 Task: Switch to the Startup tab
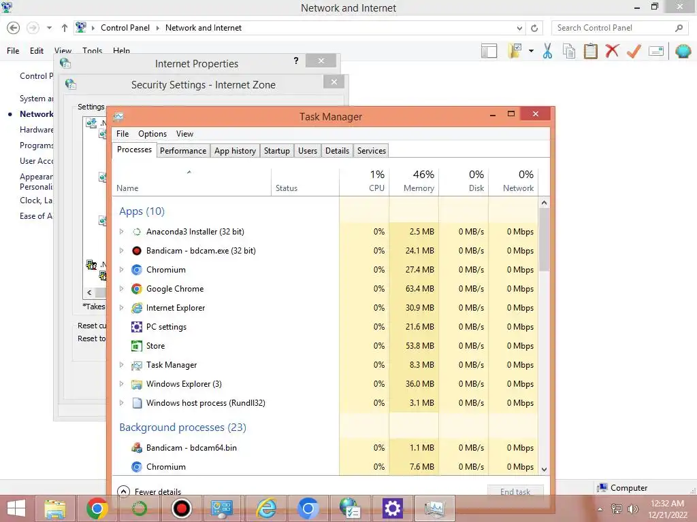coord(276,151)
